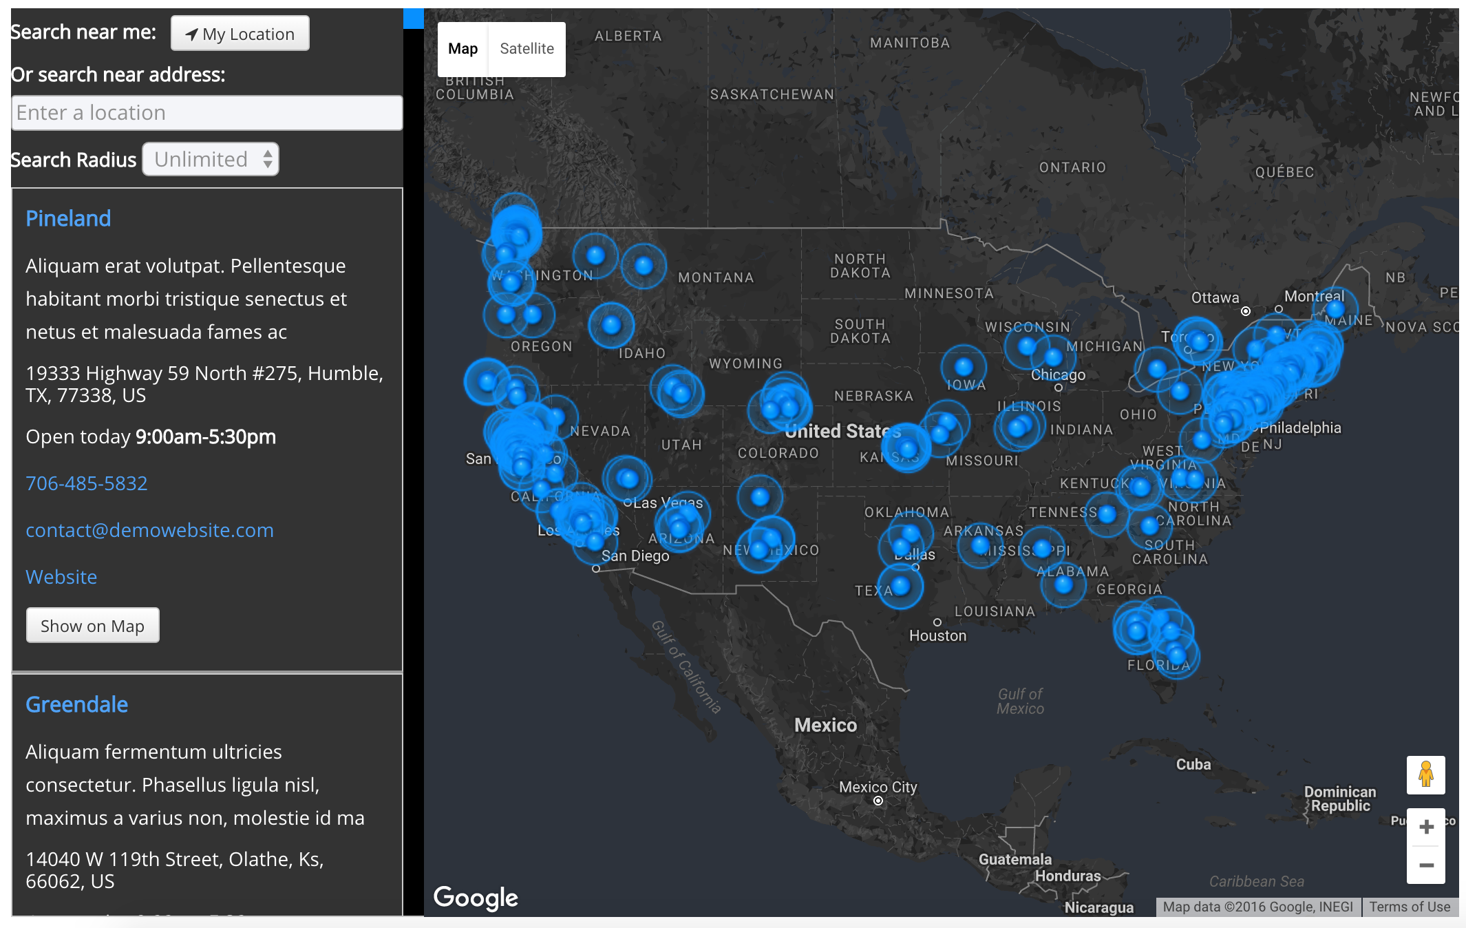The height and width of the screenshot is (928, 1466).
Task: Open the Terms of Use link
Action: (1409, 907)
